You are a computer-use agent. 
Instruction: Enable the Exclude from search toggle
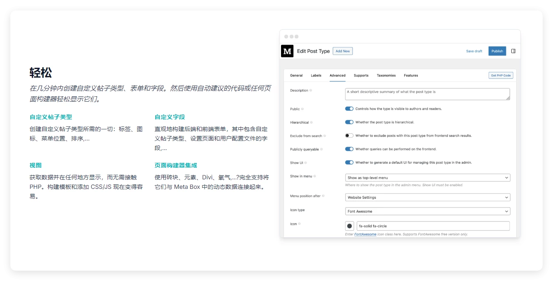348,135
